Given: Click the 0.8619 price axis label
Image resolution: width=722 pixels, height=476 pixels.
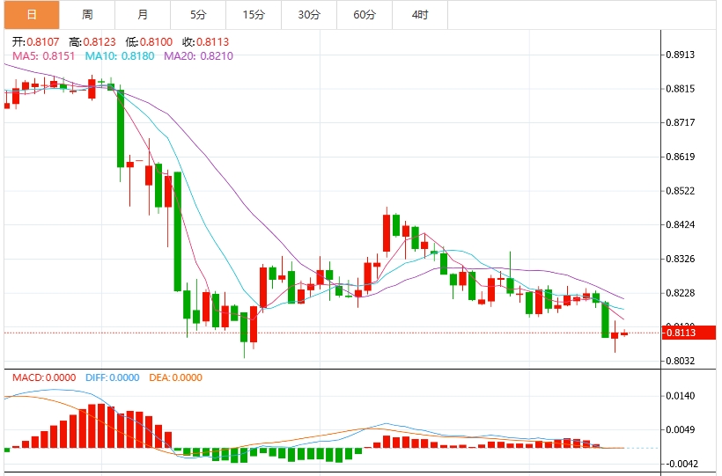Looking at the screenshot, I should pyautogui.click(x=681, y=157).
